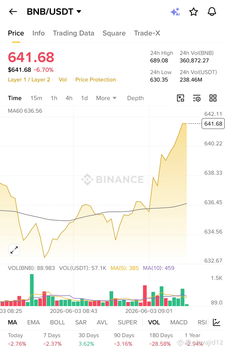Select the Depth chart view

(135, 98)
